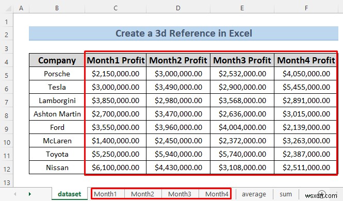
Task: Click cell with $4,430,000.00
Action: click(178, 167)
